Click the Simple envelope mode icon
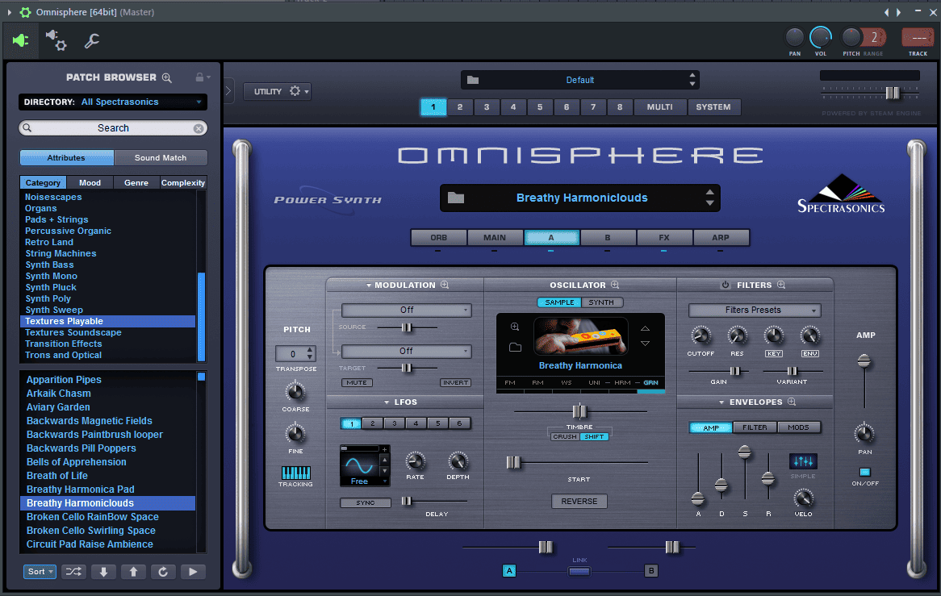Viewport: 941px width, 596px height. pos(803,461)
